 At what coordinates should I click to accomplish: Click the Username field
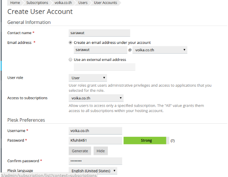point(95,131)
